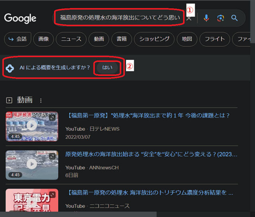Open Google Lens image search icon
This screenshot has height=217, width=255.
(220, 18)
